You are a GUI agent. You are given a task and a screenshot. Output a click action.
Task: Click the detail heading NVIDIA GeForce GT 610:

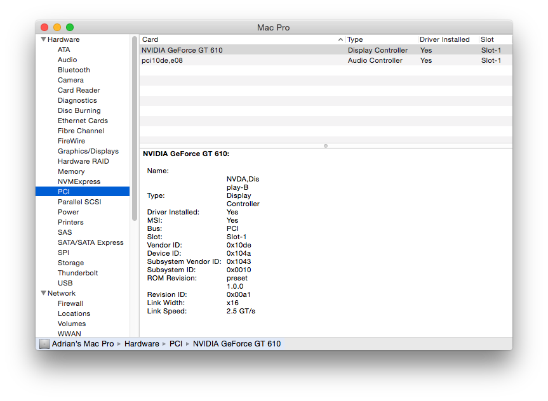click(186, 154)
